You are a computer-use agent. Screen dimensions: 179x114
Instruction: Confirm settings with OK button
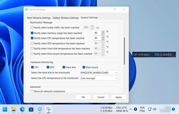click(x=83, y=97)
